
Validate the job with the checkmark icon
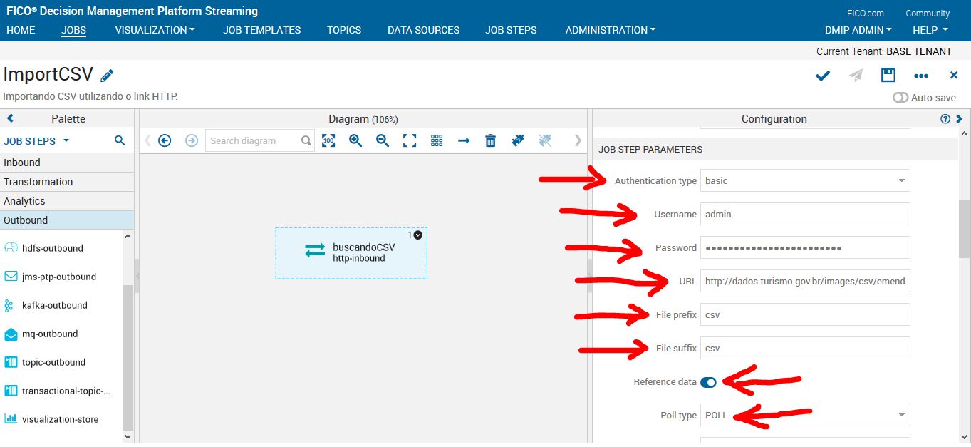(822, 75)
